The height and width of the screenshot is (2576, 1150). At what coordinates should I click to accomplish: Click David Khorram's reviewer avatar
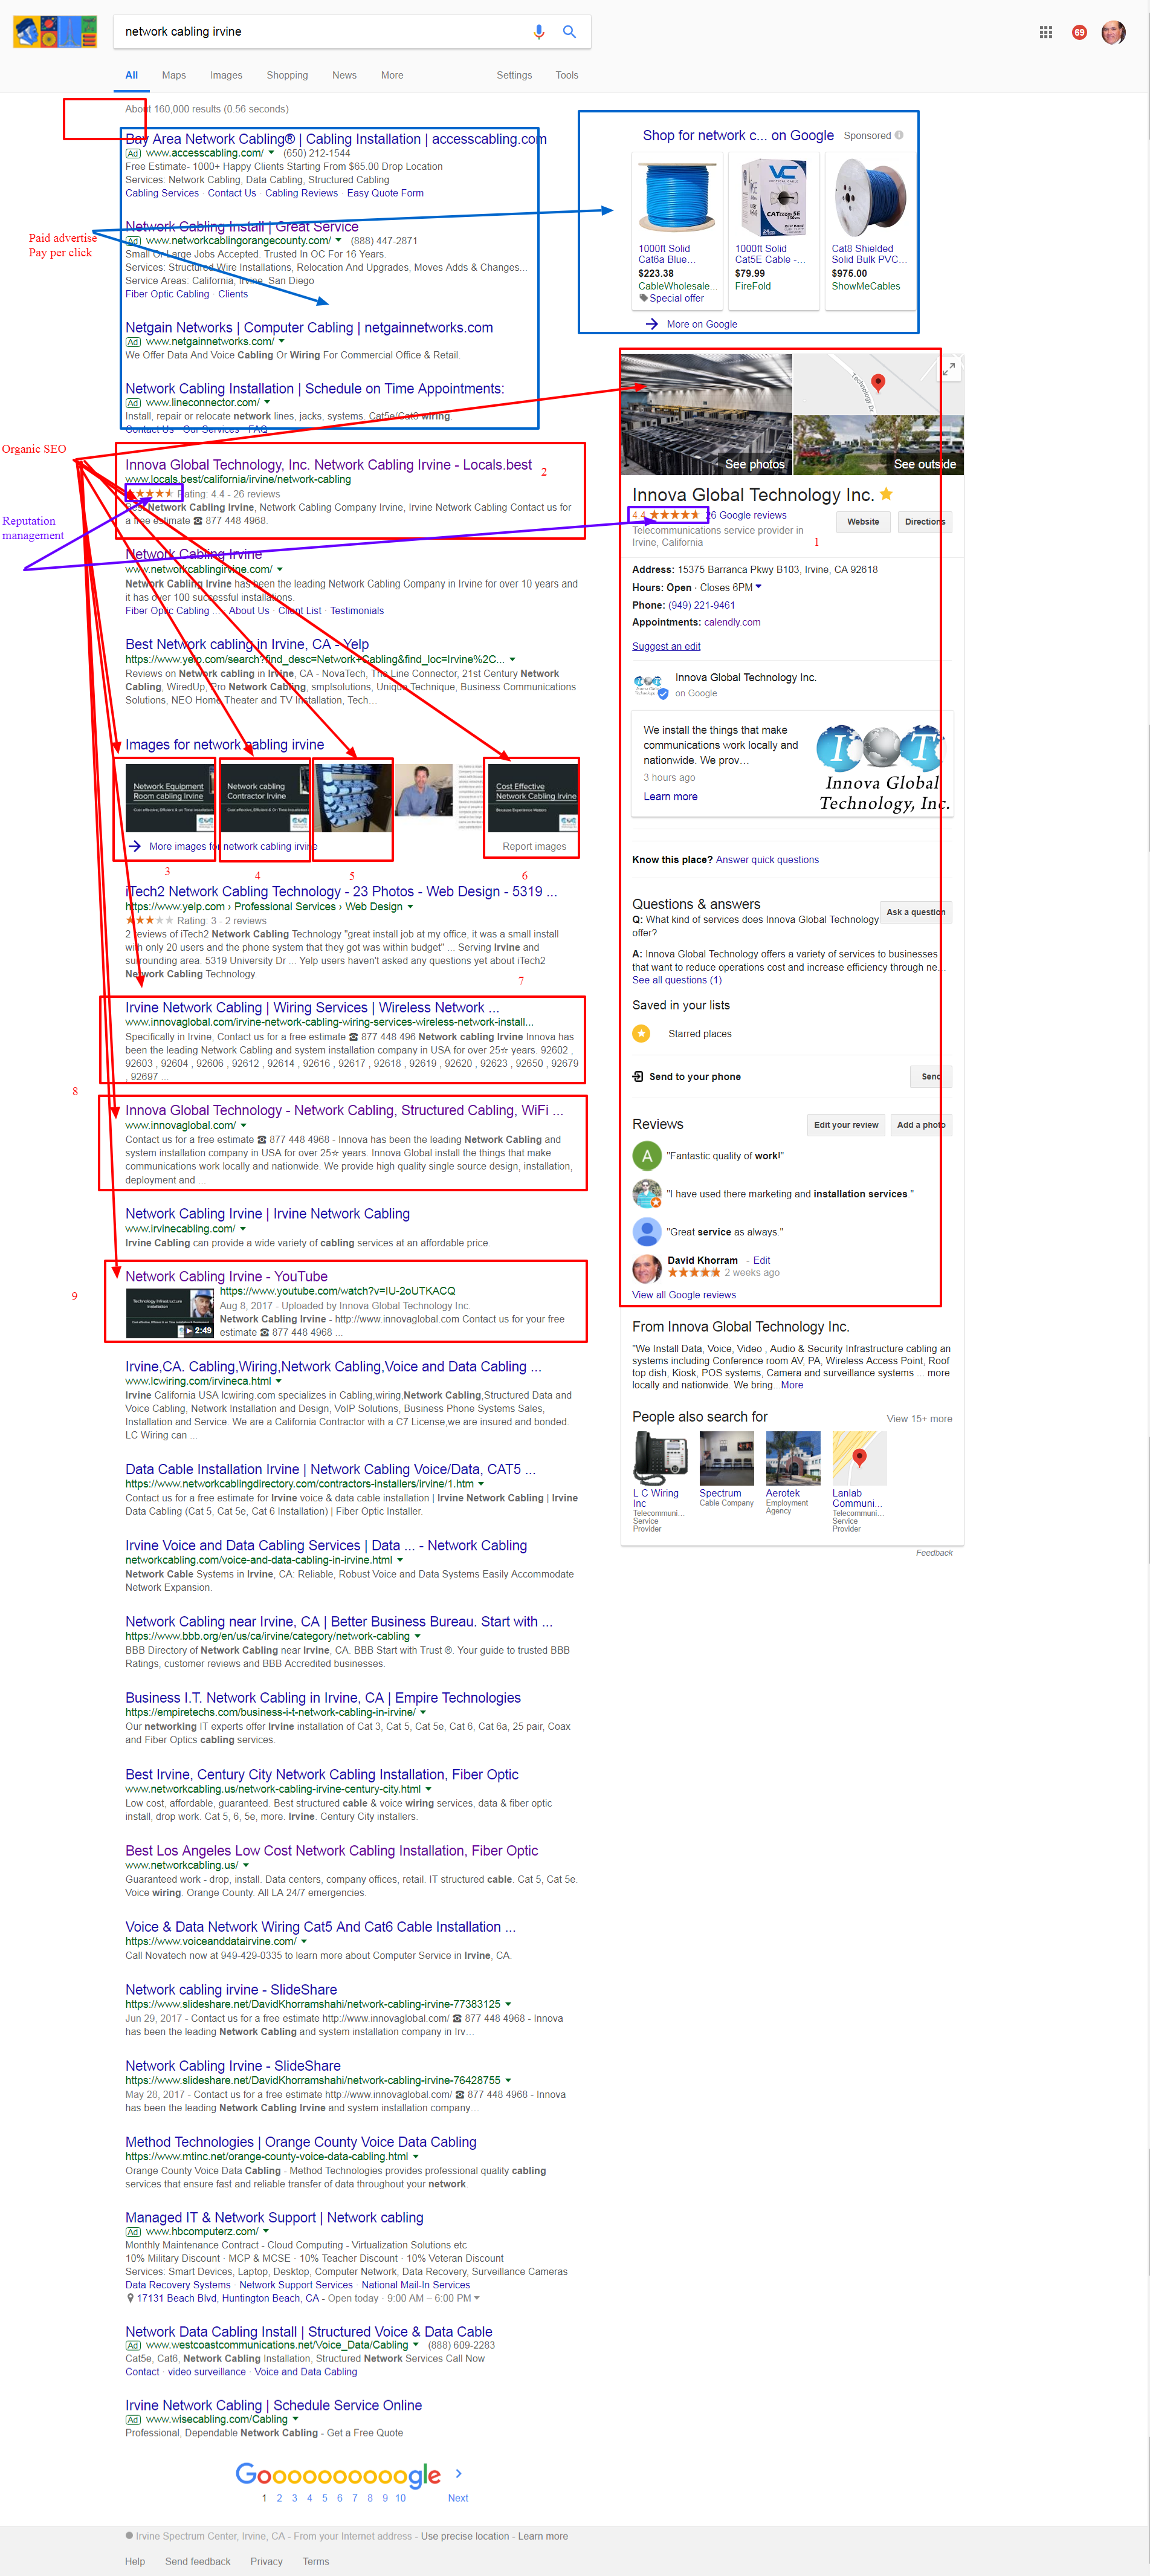647,1268
